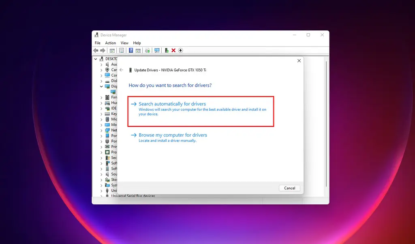Click the back arrow in Update Drivers dialog
This screenshot has width=415, height=244.
coord(121,70)
